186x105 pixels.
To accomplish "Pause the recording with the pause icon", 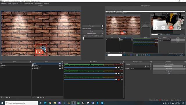I will click(185, 66).
